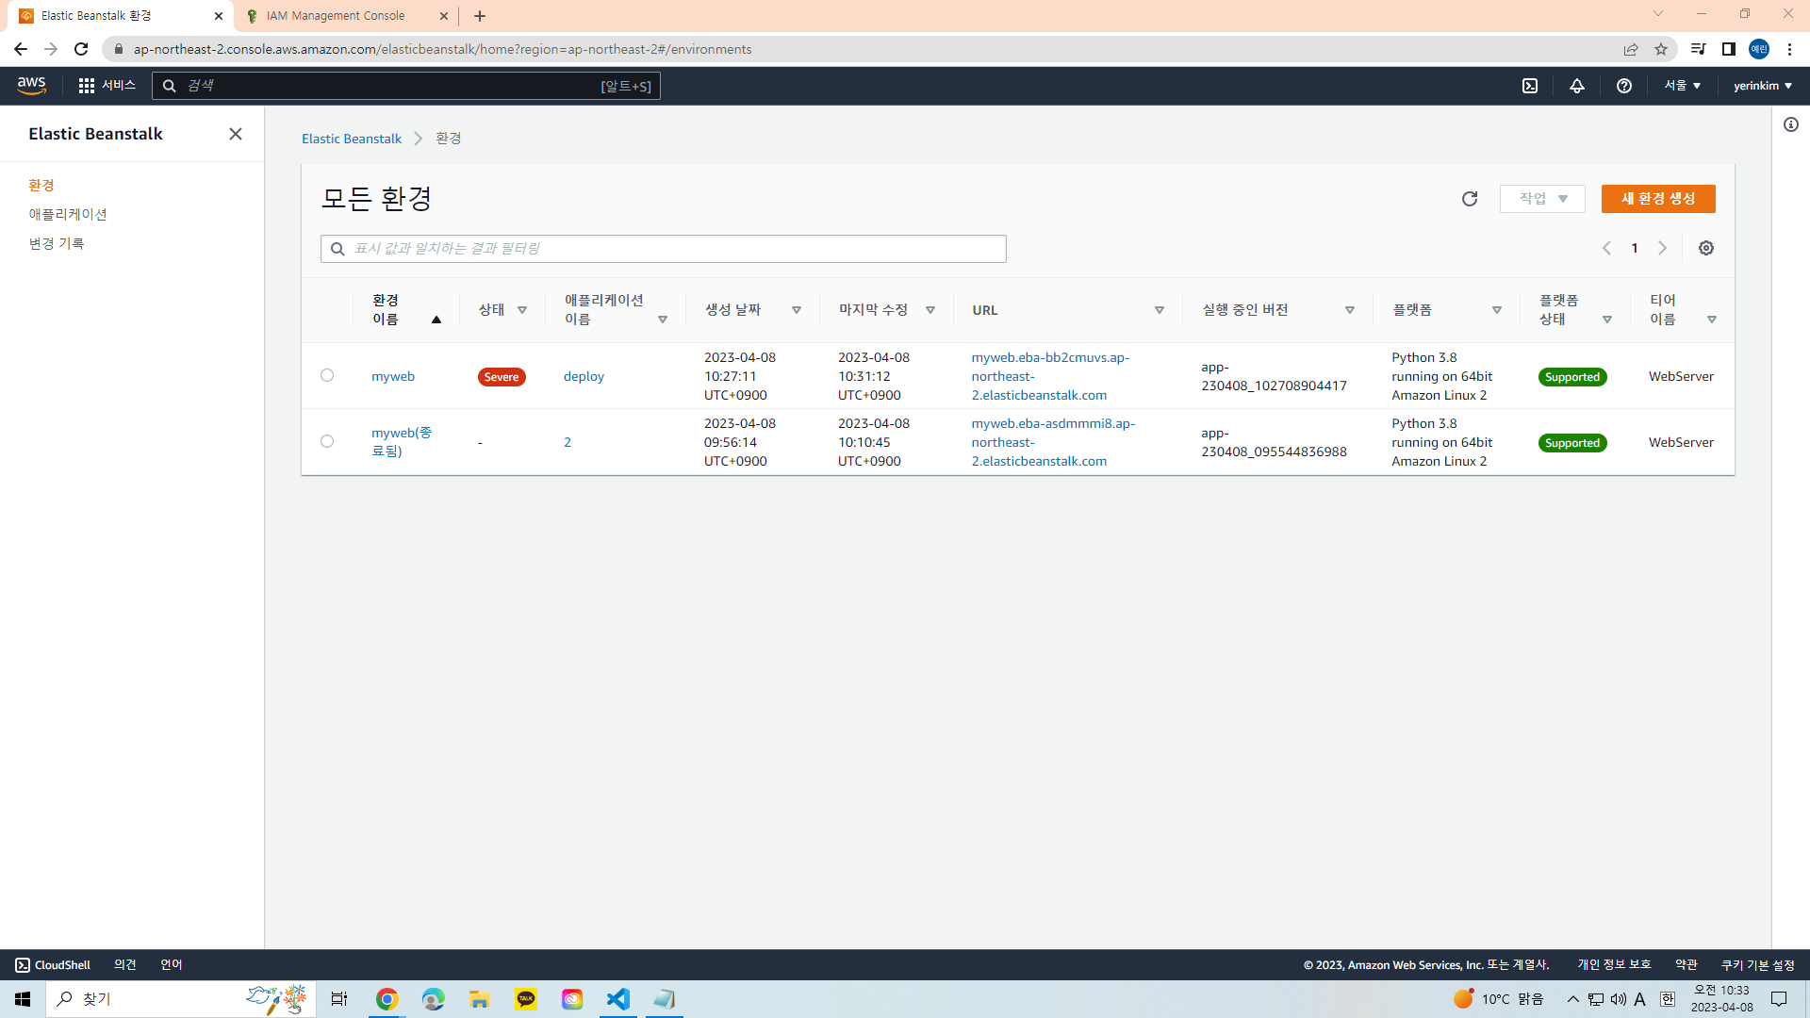The height and width of the screenshot is (1018, 1810).
Task: Open 환경 in the sidebar
Action: coord(41,186)
